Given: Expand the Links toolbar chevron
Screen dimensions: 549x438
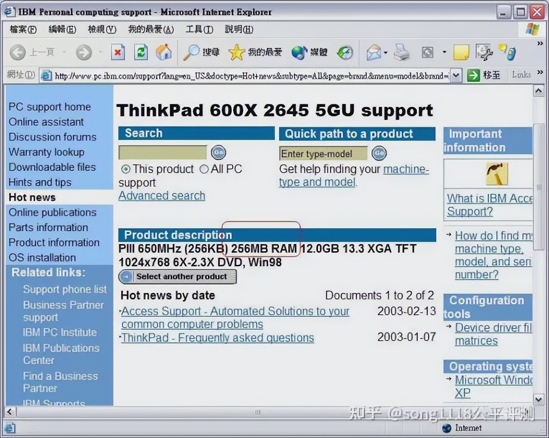Looking at the screenshot, I should pos(540,72).
